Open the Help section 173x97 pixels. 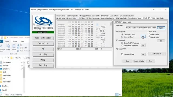click(43, 60)
